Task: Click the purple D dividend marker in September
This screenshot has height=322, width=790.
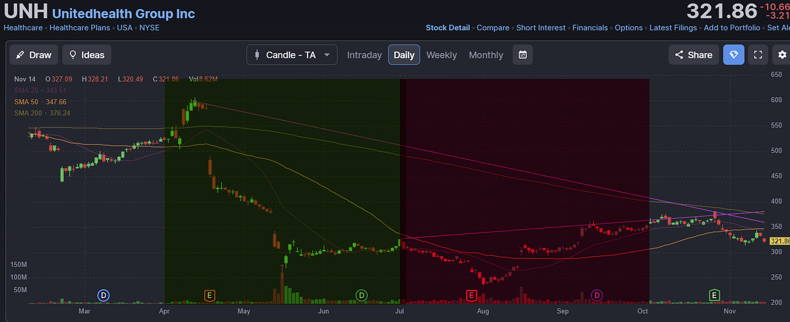Action: (597, 295)
